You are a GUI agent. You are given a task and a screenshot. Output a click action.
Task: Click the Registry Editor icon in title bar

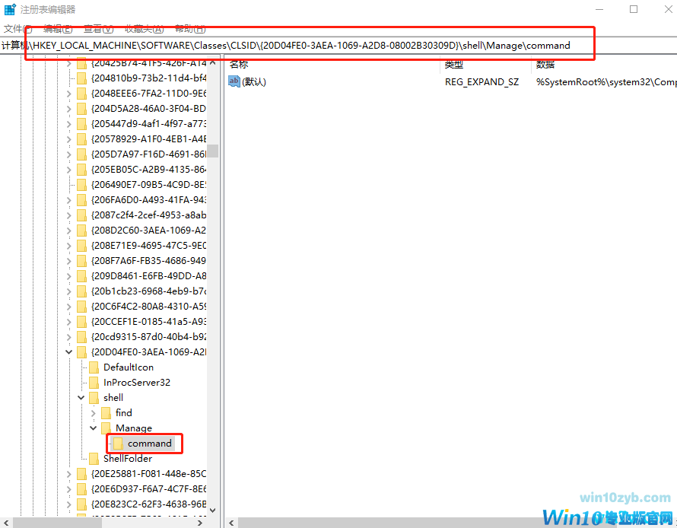click(8, 9)
